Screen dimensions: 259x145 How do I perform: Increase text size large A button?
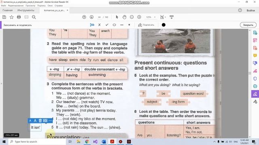[35, 121]
